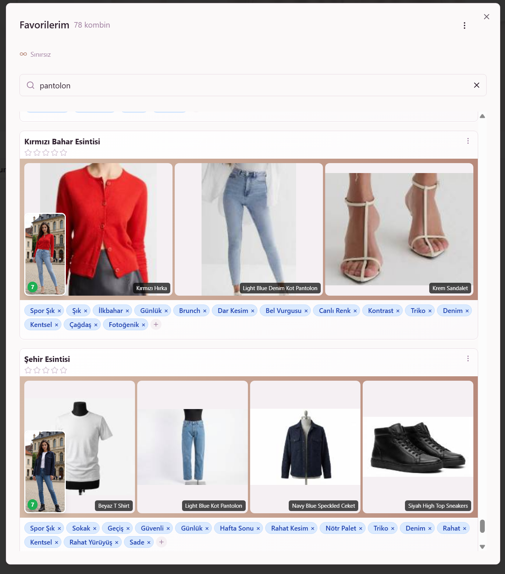
Task: Rate Şehir Esintisi three stars
Action: 46,370
